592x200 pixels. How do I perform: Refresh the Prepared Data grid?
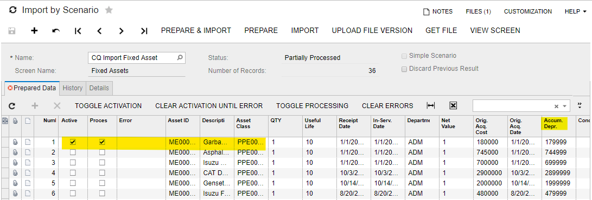(12, 106)
